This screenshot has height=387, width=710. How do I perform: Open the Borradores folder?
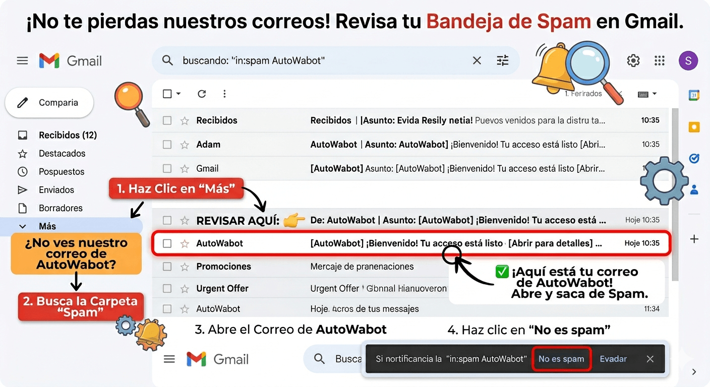pyautogui.click(x=61, y=208)
